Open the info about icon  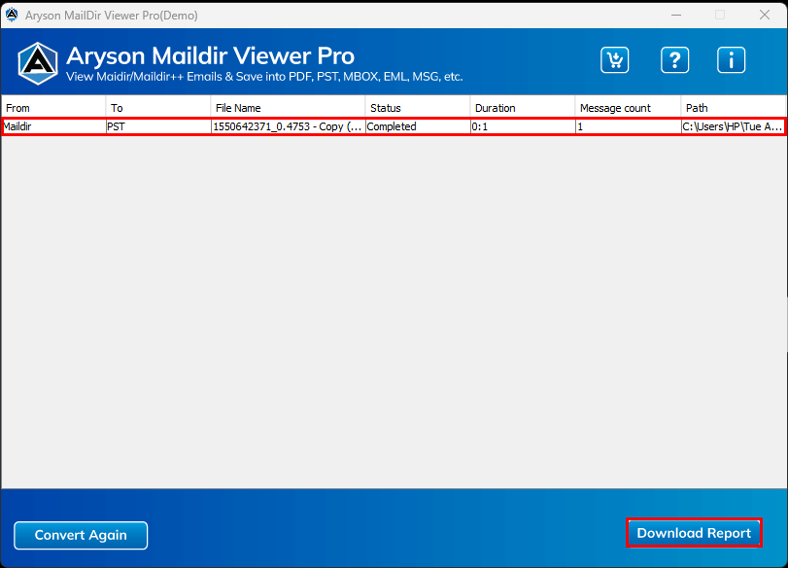point(731,60)
